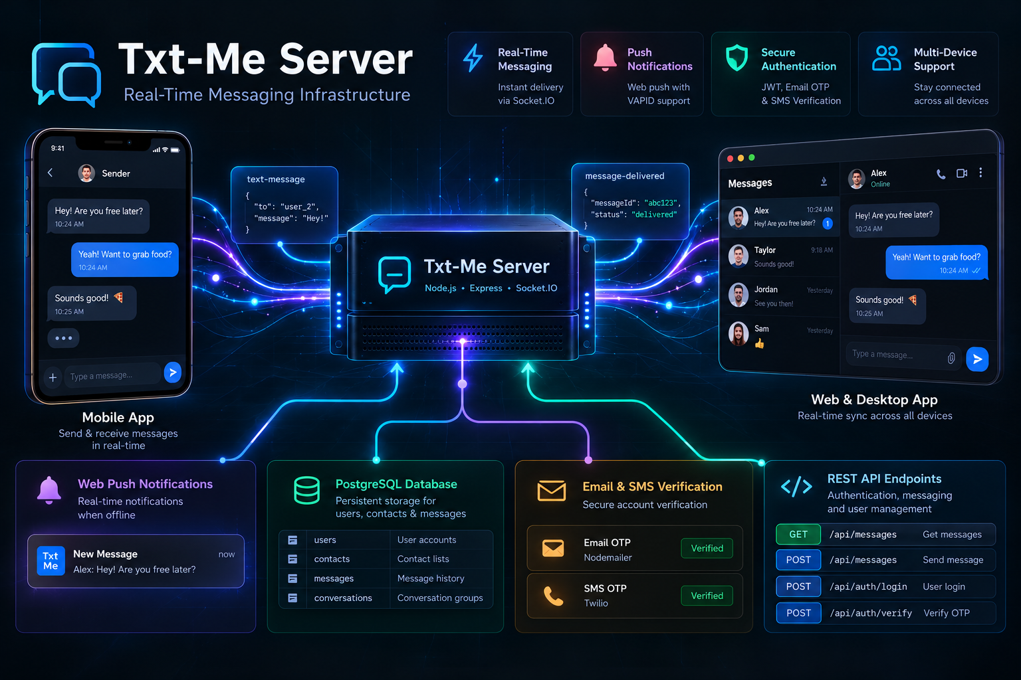Click the Verified badge for SMS OTP
1021x680 pixels.
[x=707, y=596]
